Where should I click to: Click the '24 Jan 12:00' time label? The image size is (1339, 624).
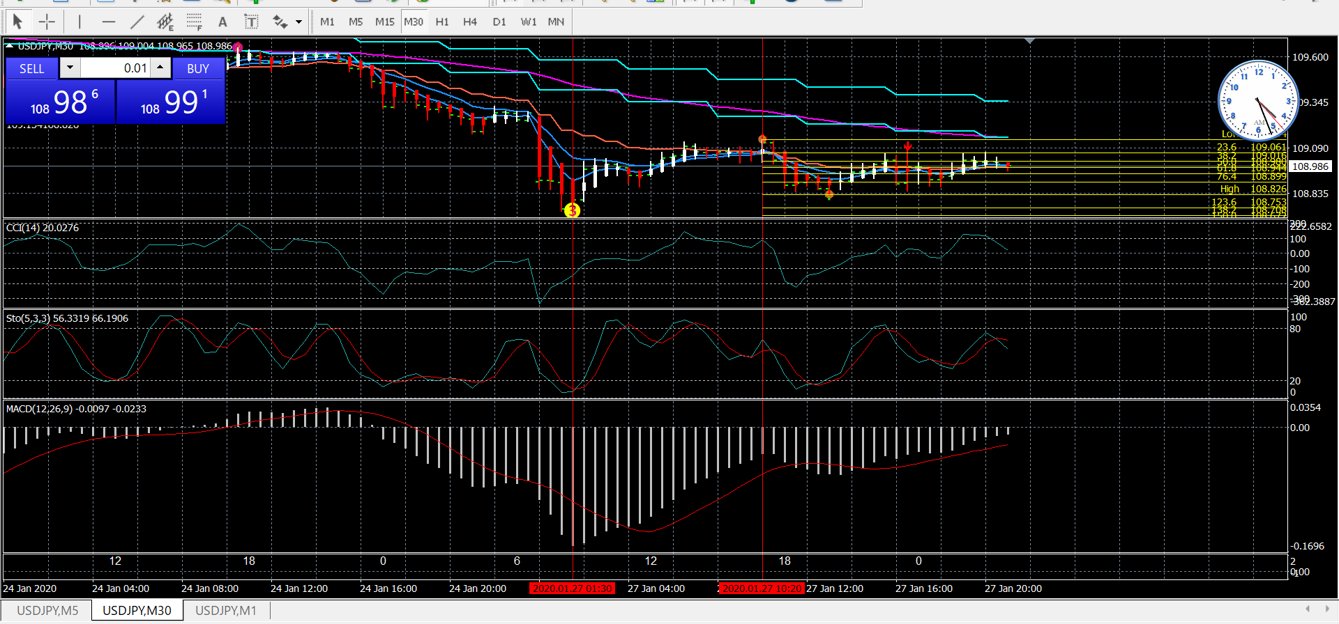299,588
